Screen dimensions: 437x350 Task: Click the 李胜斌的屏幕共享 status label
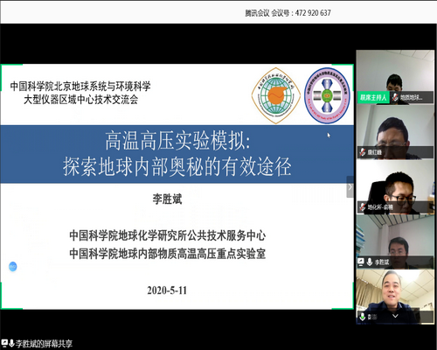[x=44, y=343]
